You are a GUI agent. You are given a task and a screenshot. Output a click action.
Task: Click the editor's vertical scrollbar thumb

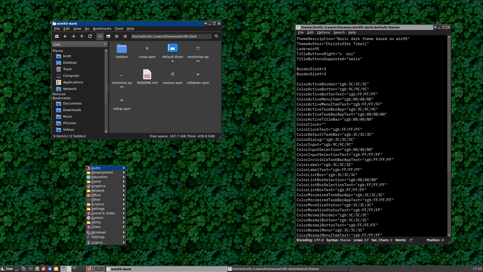pyautogui.click(x=449, y=106)
